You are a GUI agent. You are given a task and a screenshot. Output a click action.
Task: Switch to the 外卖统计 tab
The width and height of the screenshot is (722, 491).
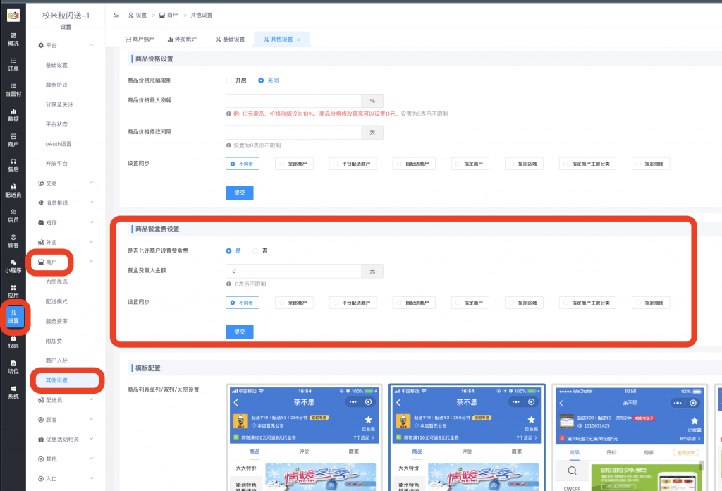click(182, 40)
